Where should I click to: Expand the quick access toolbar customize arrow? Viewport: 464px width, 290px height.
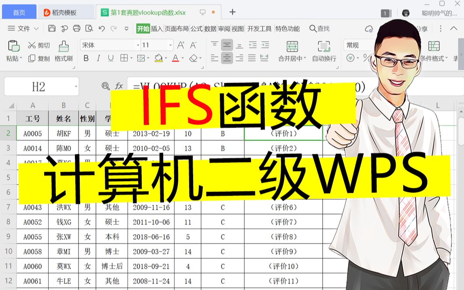tap(126, 29)
